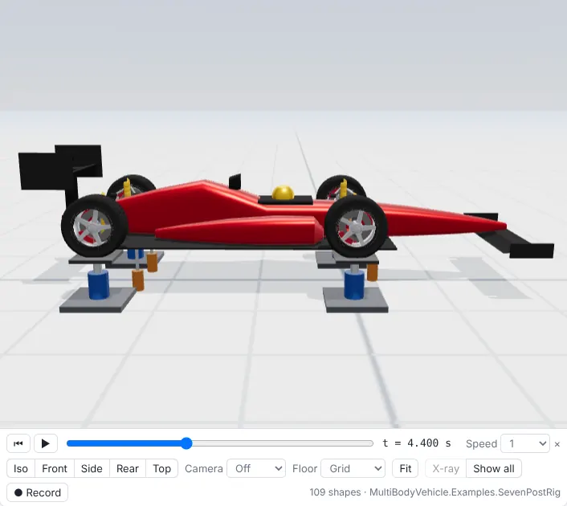Select the Top view
The image size is (567, 506).
161,468
